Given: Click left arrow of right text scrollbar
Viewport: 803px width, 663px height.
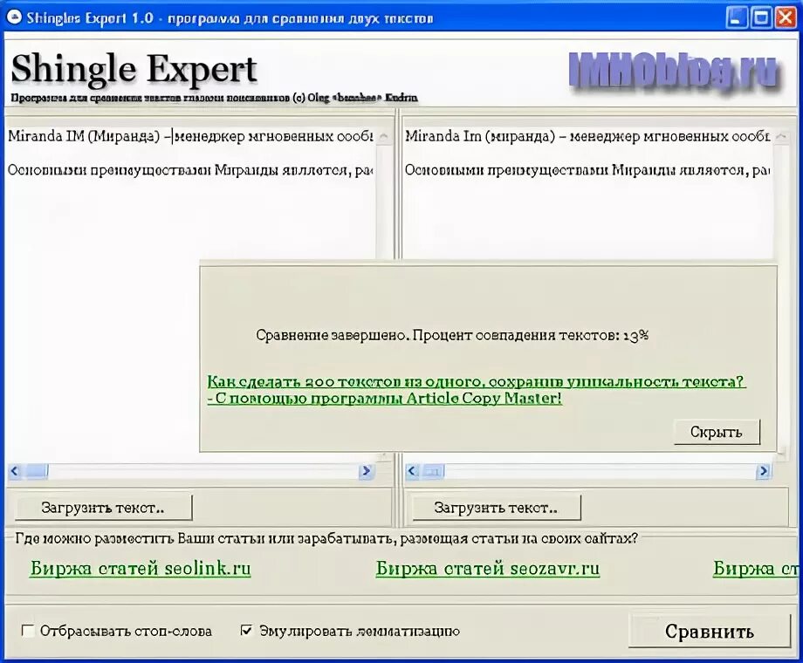Looking at the screenshot, I should [x=413, y=470].
